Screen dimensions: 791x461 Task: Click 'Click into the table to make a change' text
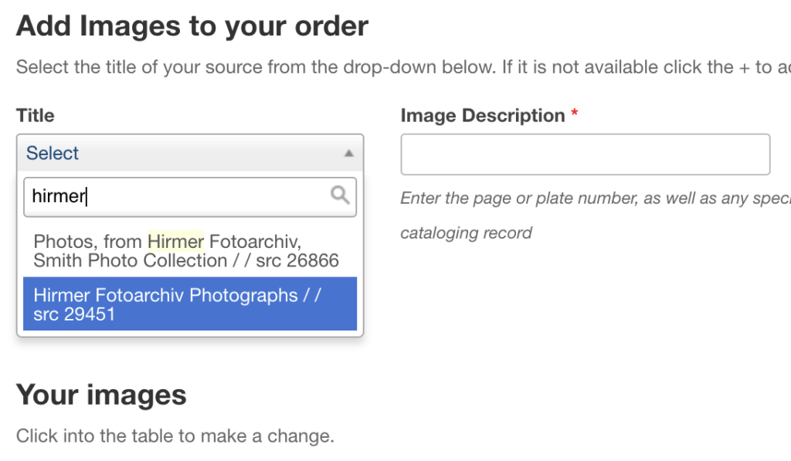[175, 436]
